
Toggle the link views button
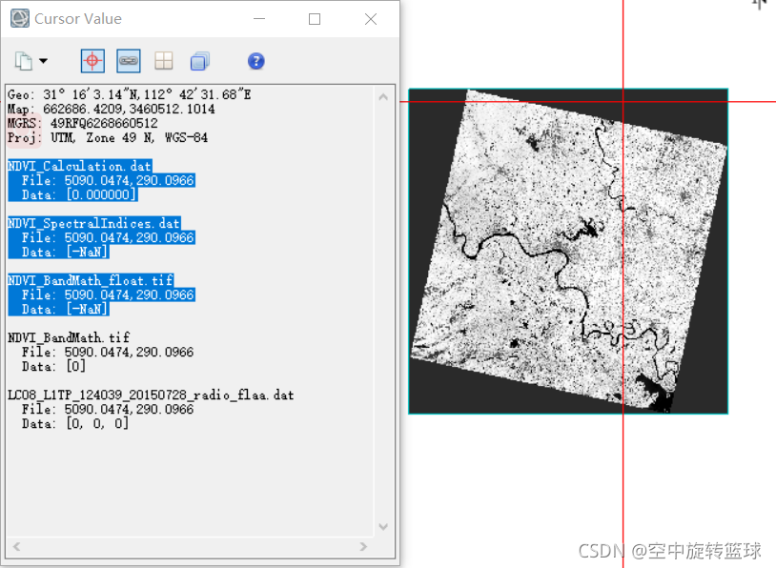pyautogui.click(x=128, y=61)
